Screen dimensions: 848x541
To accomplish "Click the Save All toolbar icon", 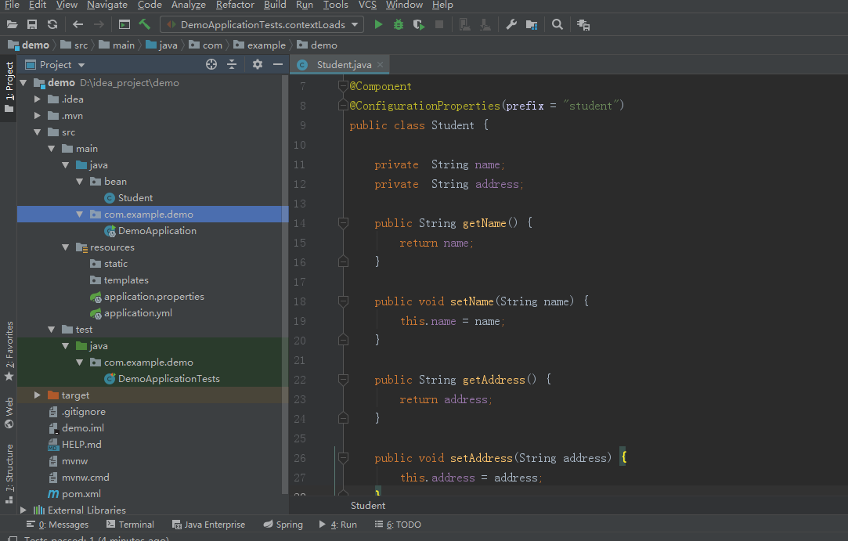I will [x=32, y=24].
